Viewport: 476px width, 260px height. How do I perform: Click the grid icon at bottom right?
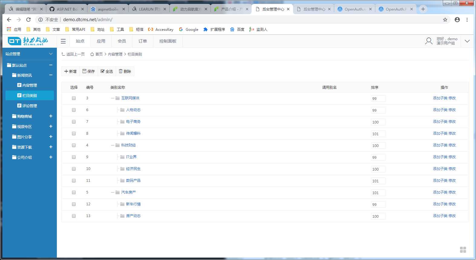click(x=463, y=250)
